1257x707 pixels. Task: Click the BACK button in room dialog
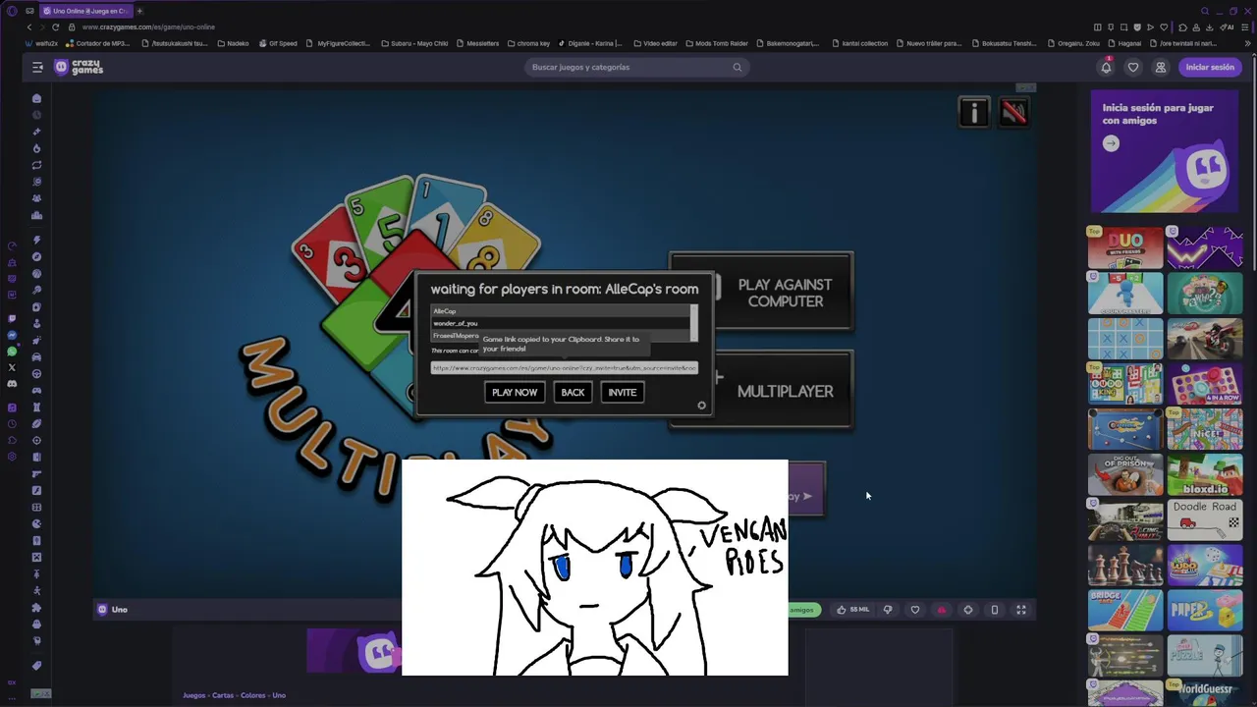click(x=573, y=392)
